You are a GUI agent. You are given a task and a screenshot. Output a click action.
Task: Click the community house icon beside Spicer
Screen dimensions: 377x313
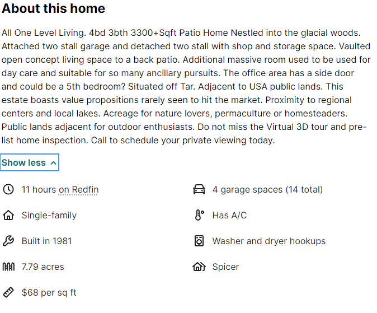tap(199, 267)
